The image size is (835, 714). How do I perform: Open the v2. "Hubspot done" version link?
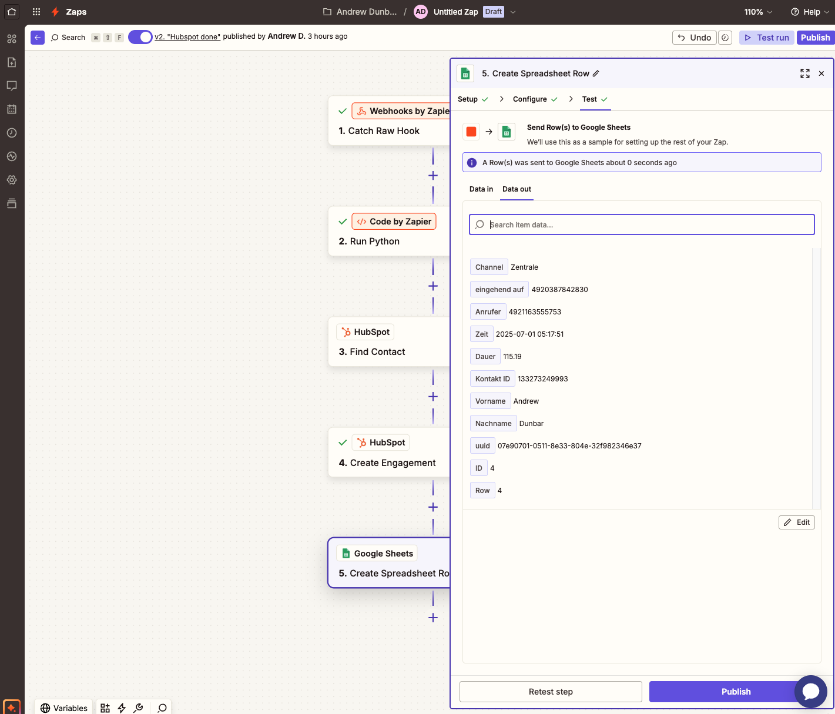click(x=187, y=36)
